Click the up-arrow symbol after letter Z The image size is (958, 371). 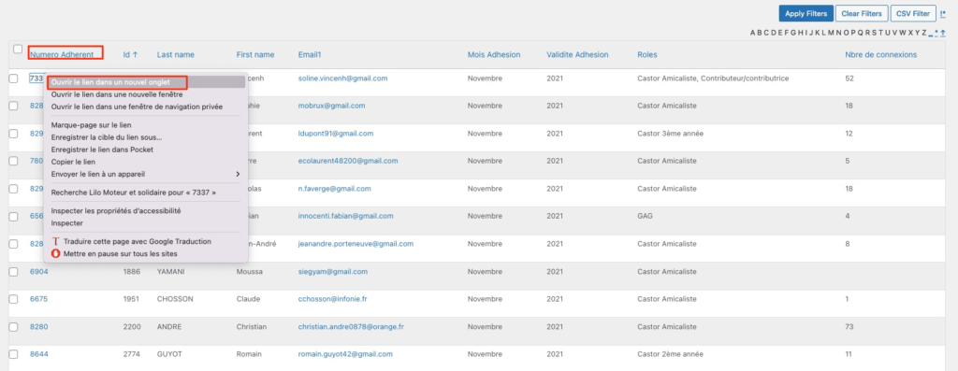943,33
